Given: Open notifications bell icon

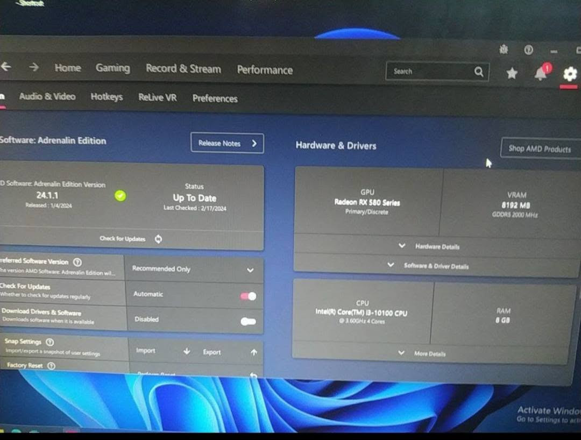Looking at the screenshot, I should pos(541,74).
